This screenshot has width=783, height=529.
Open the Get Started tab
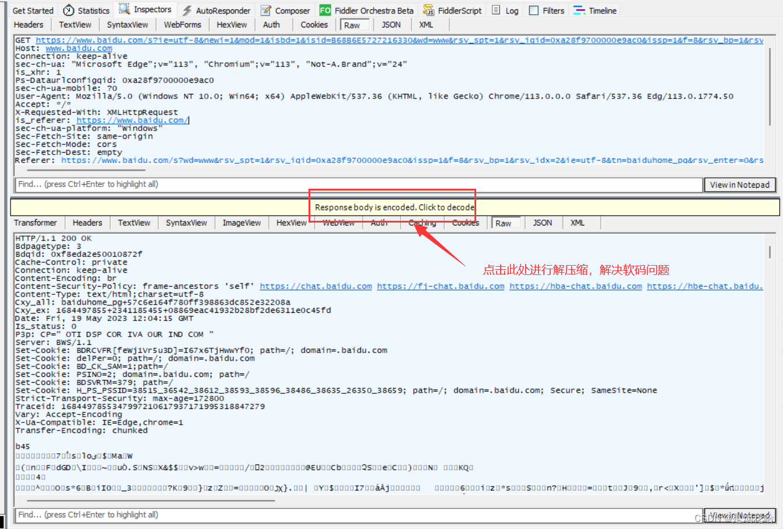coord(33,10)
